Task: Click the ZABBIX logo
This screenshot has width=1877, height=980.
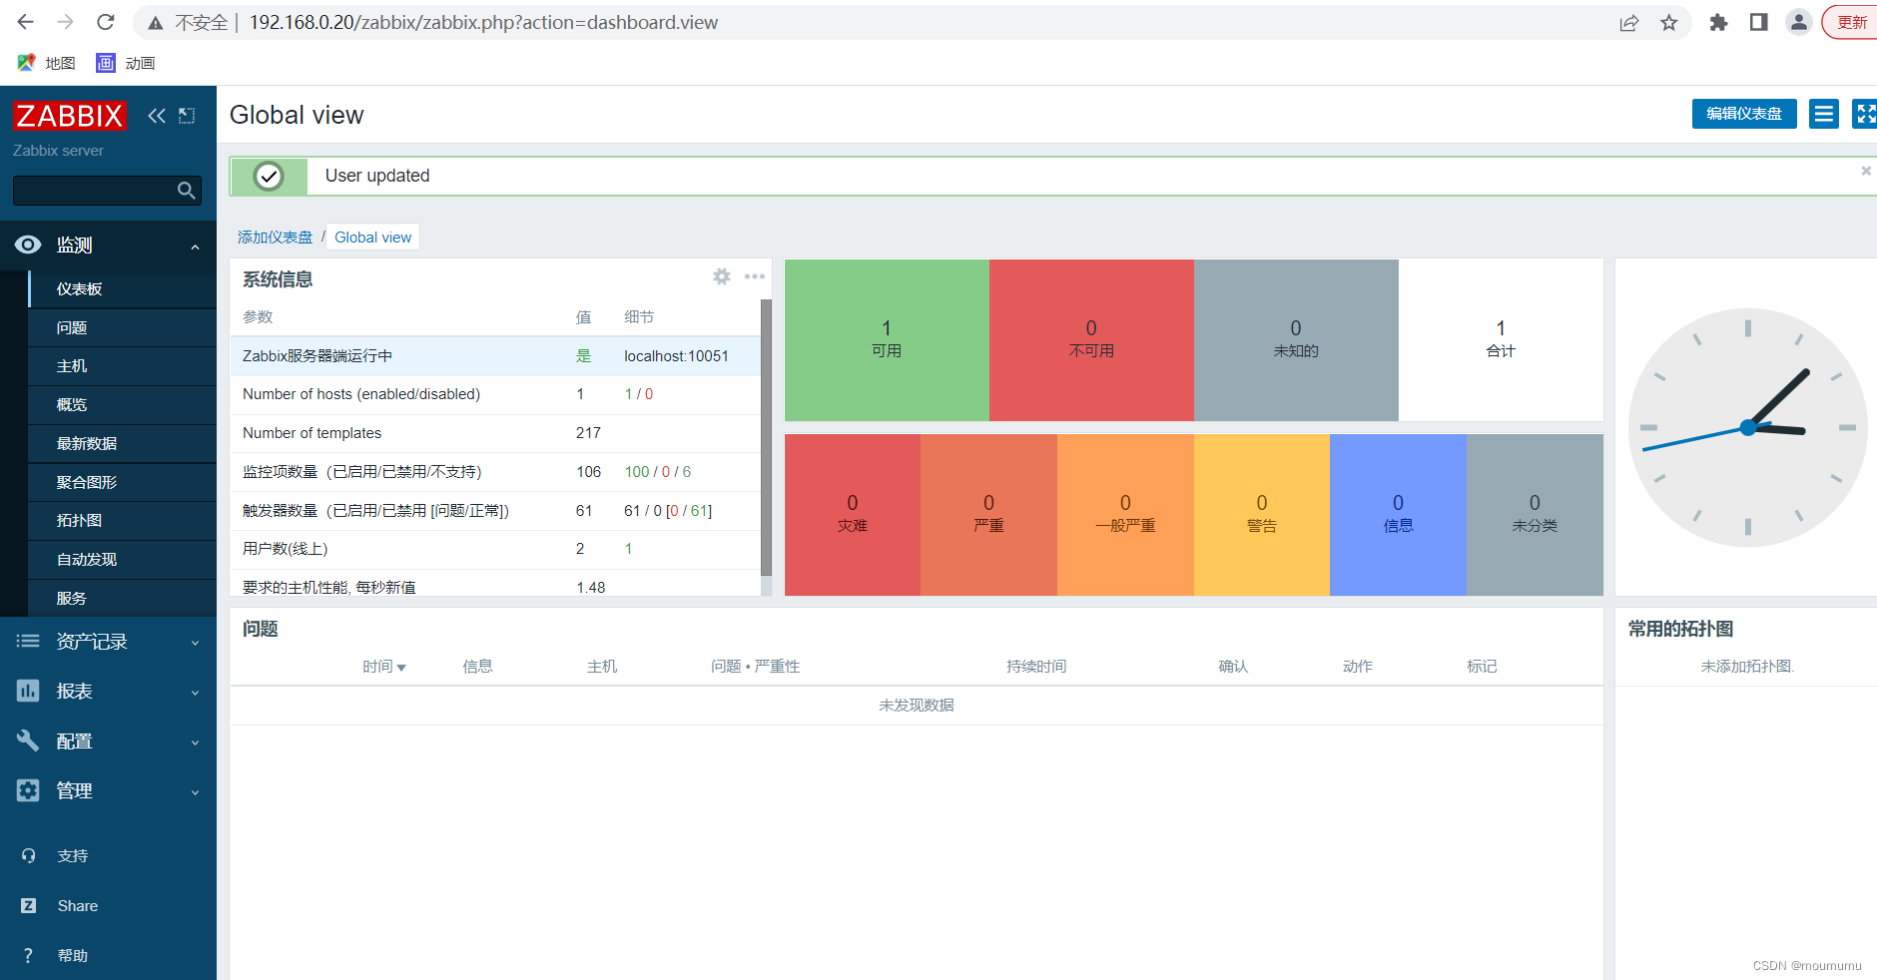Action: coord(69,116)
